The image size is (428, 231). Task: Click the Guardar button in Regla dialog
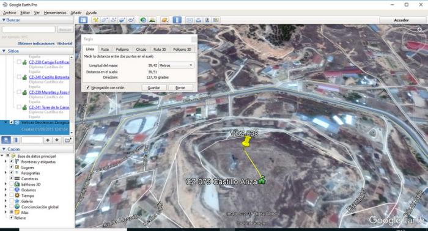click(153, 87)
